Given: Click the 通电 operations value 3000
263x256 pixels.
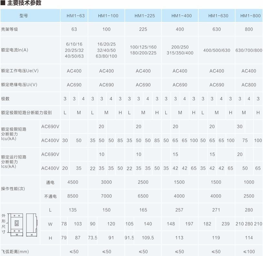Looking at the screenshot, I should [x=106, y=182].
